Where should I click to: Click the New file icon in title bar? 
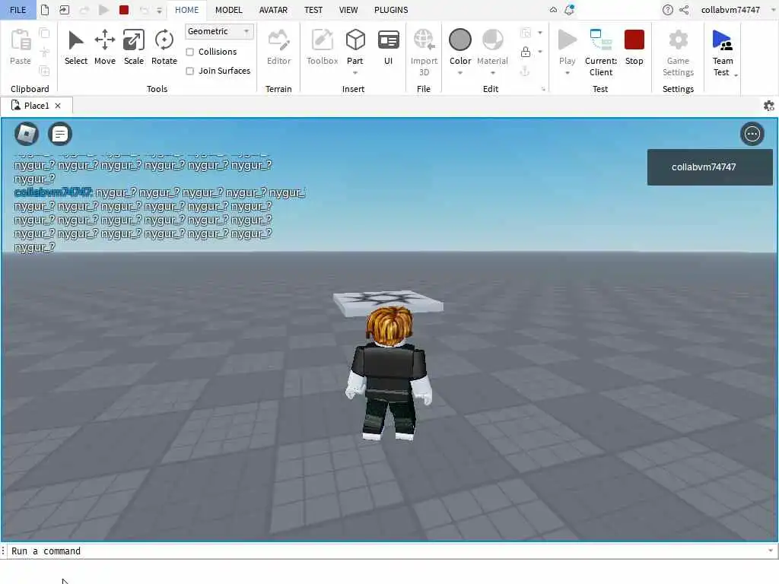45,9
